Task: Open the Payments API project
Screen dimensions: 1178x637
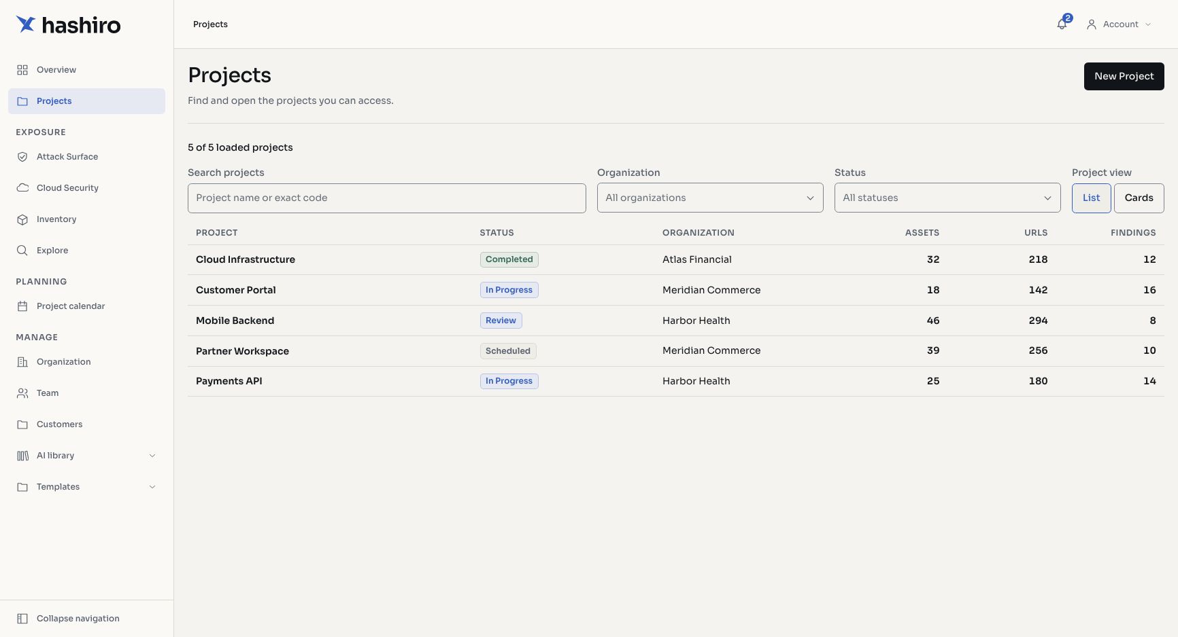Action: pos(229,381)
